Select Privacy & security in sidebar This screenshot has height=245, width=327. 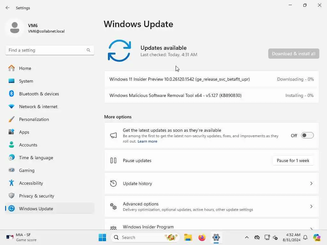click(49, 196)
